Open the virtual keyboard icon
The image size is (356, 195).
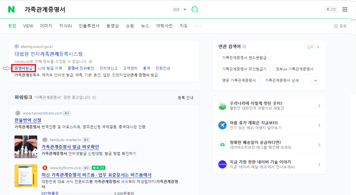tap(176, 10)
